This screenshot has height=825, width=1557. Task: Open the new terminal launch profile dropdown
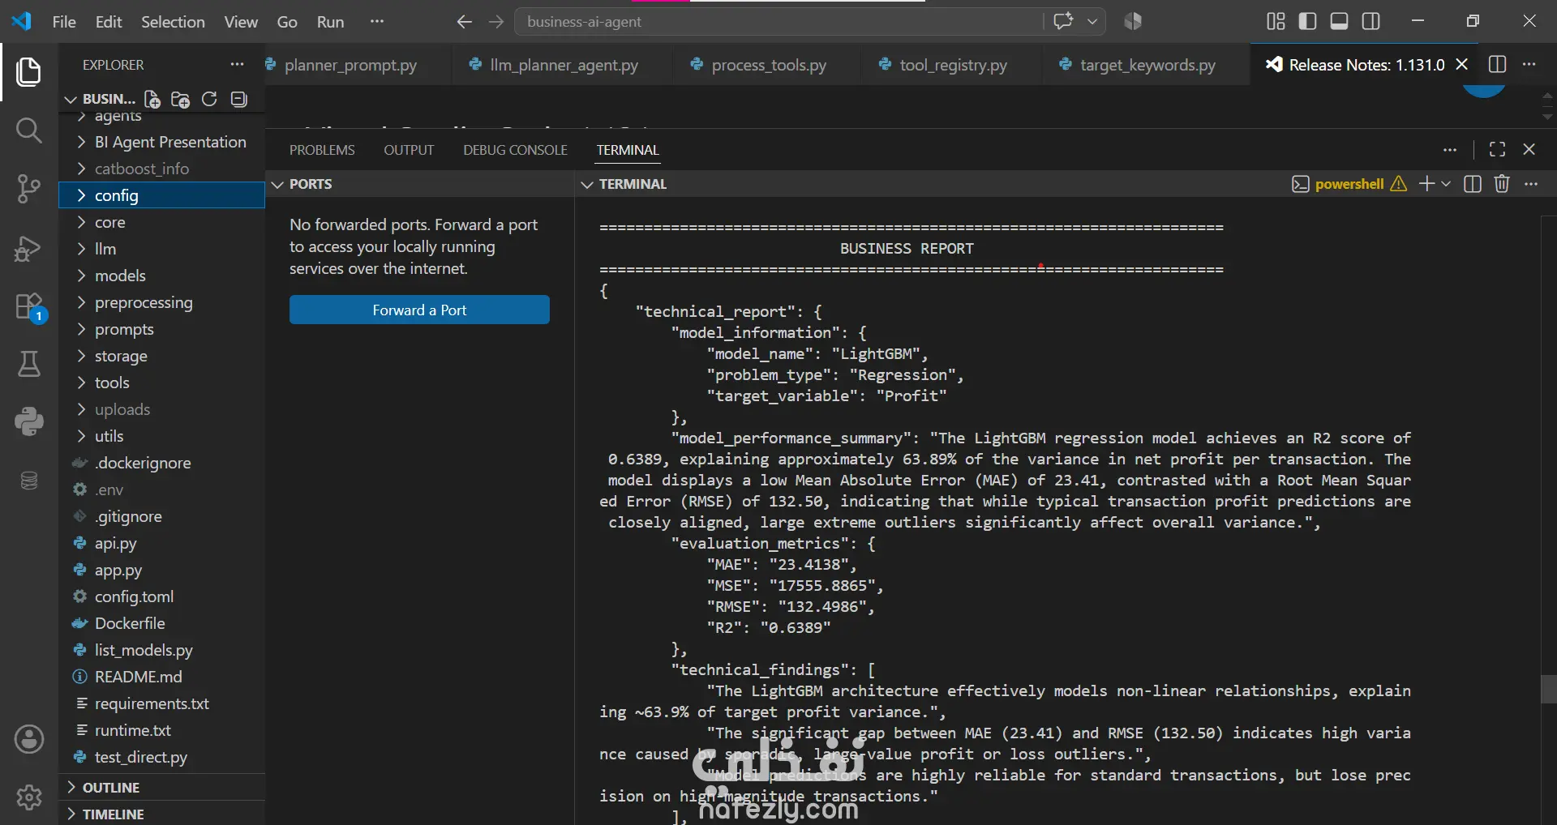pos(1446,184)
